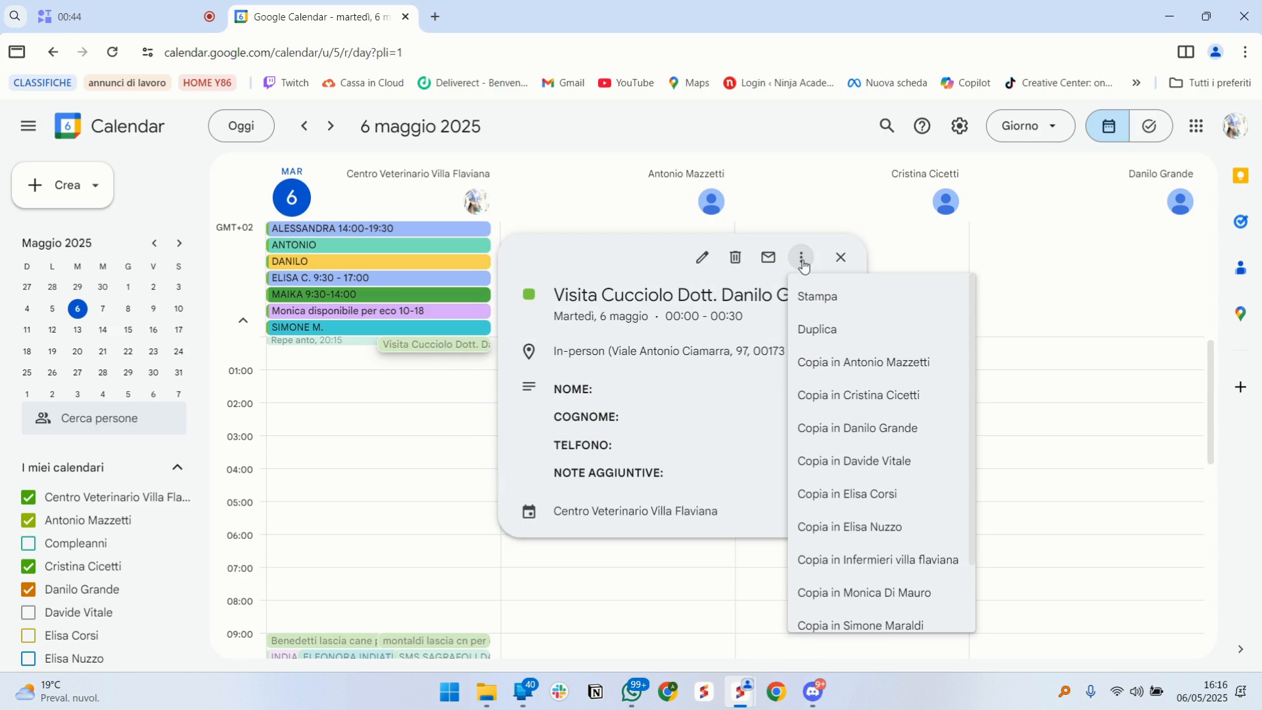The height and width of the screenshot is (710, 1262).
Task: Collapse the I miei calendari section
Action: click(x=177, y=467)
